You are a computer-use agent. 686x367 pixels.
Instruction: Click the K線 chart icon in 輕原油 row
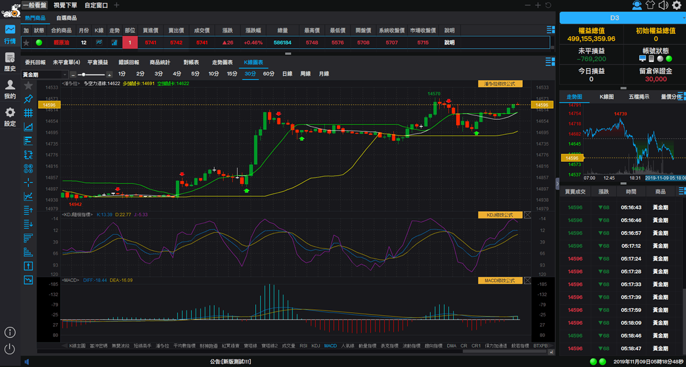(99, 43)
